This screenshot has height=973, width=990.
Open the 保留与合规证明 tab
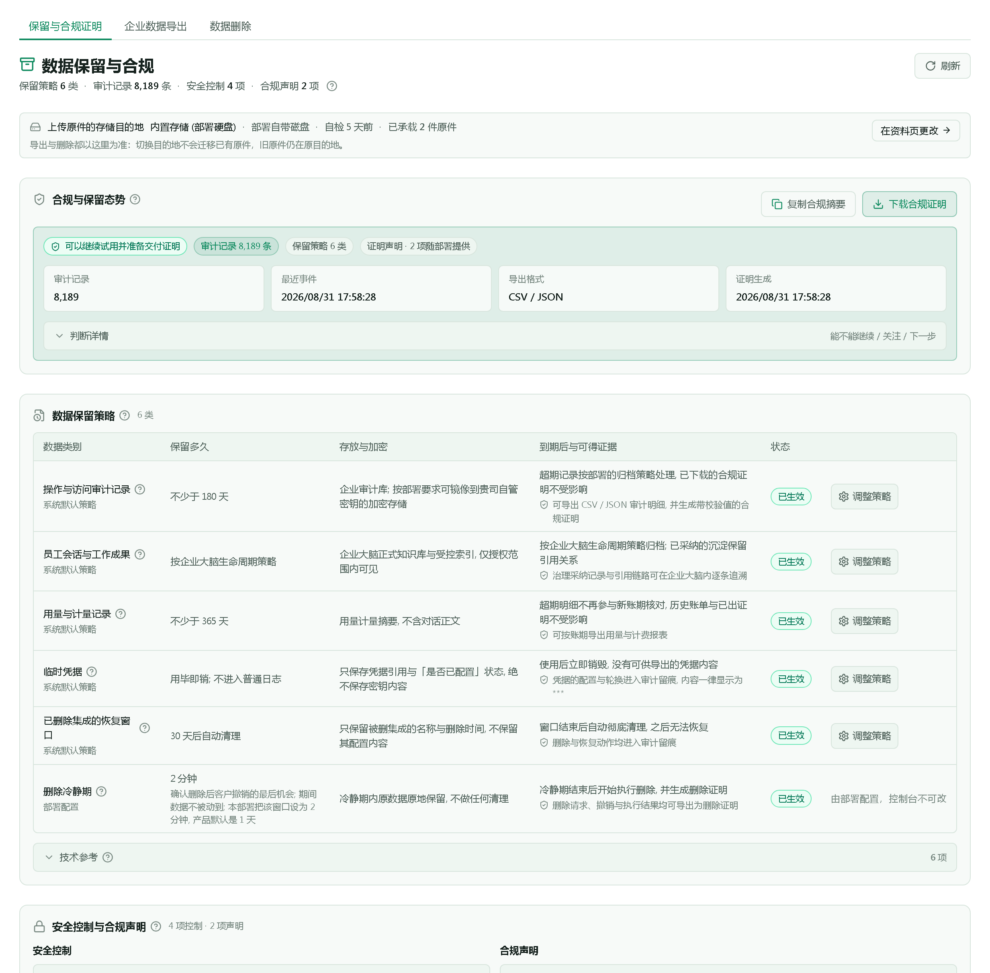click(x=65, y=26)
